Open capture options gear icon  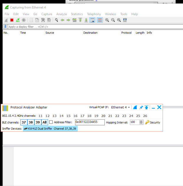click(x=24, y=20)
